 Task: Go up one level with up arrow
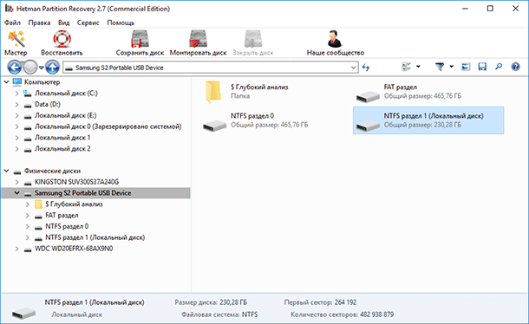[x=52, y=68]
